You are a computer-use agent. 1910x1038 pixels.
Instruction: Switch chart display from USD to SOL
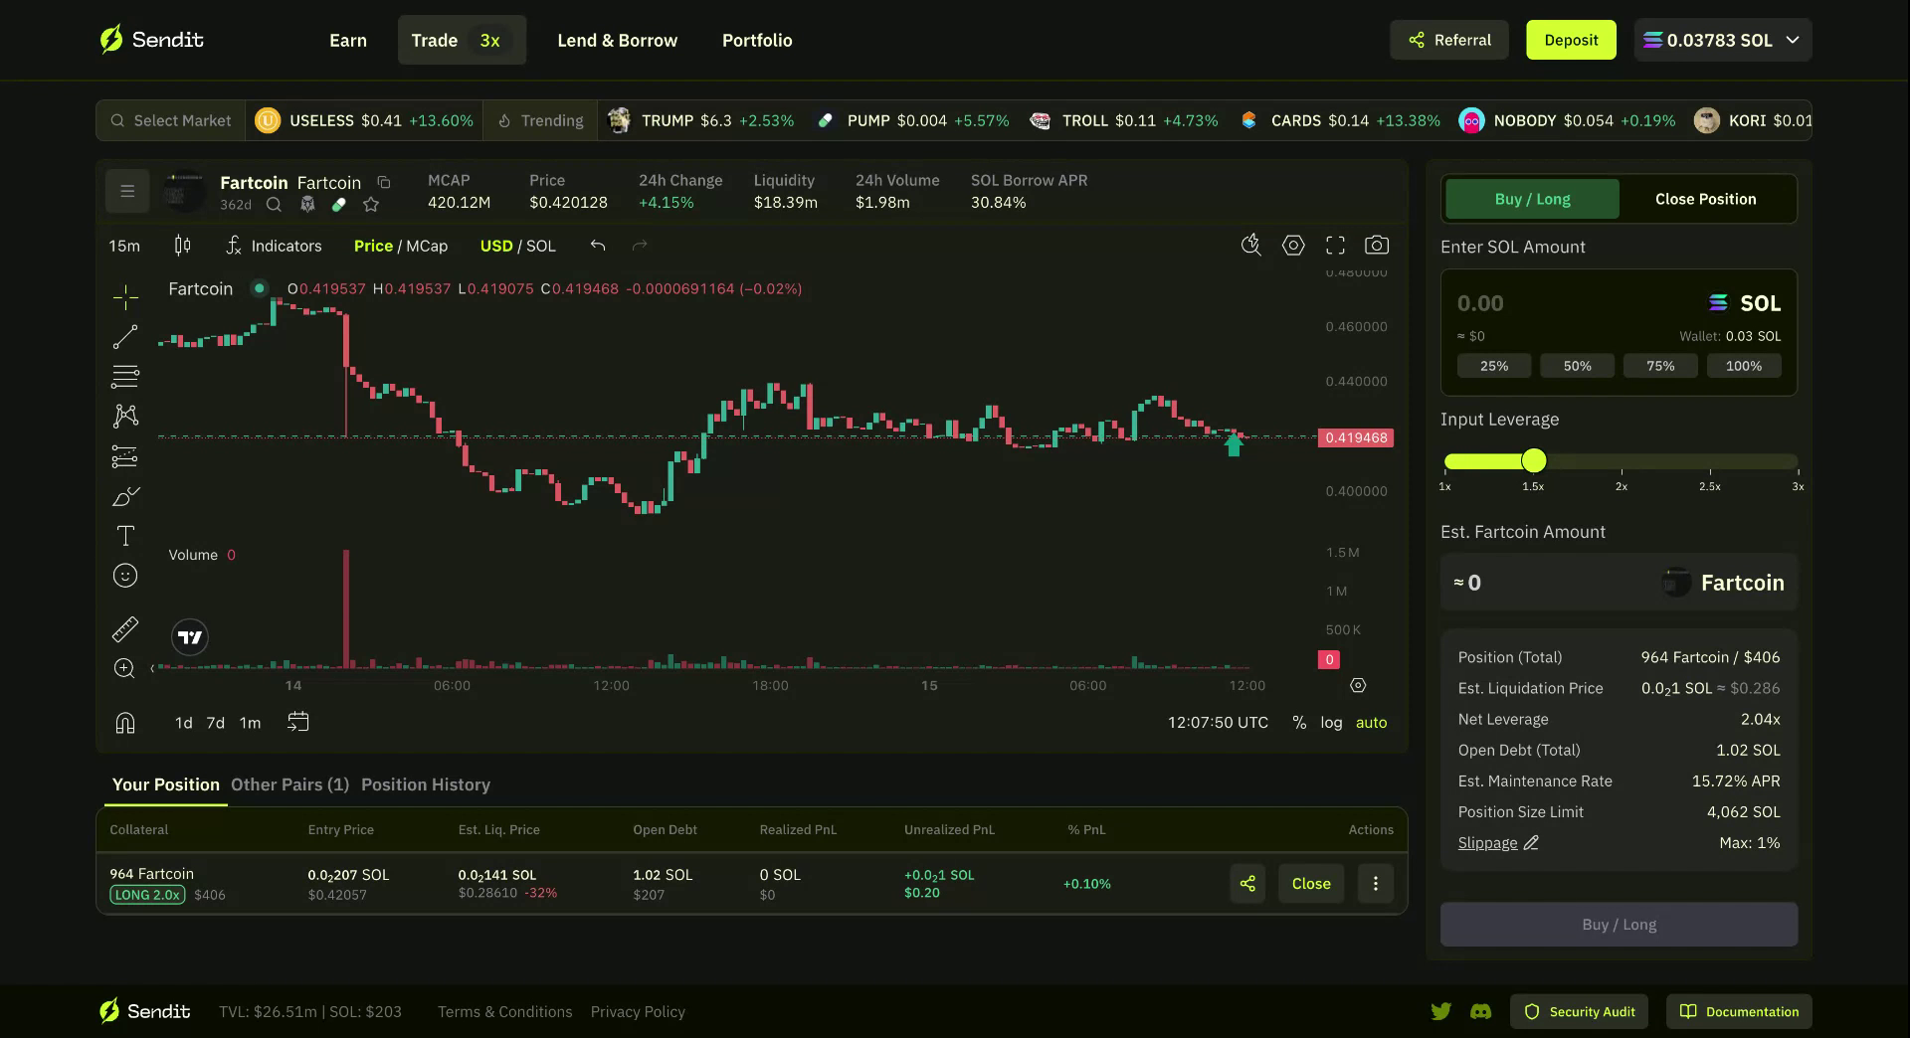(540, 246)
